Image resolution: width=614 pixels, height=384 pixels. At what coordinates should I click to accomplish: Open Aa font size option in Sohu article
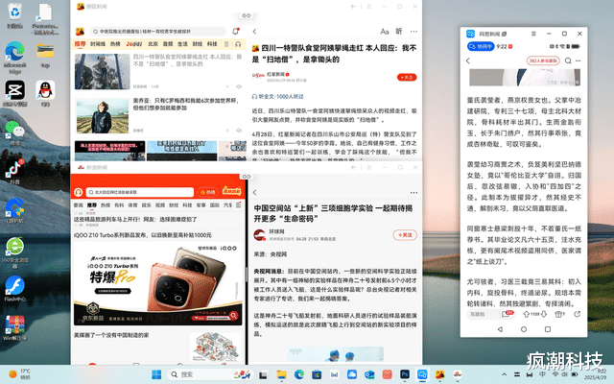click(x=385, y=32)
